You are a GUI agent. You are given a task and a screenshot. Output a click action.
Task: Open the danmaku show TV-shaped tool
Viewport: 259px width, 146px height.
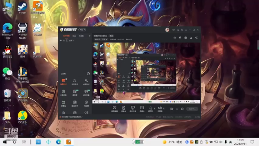coord(63,103)
